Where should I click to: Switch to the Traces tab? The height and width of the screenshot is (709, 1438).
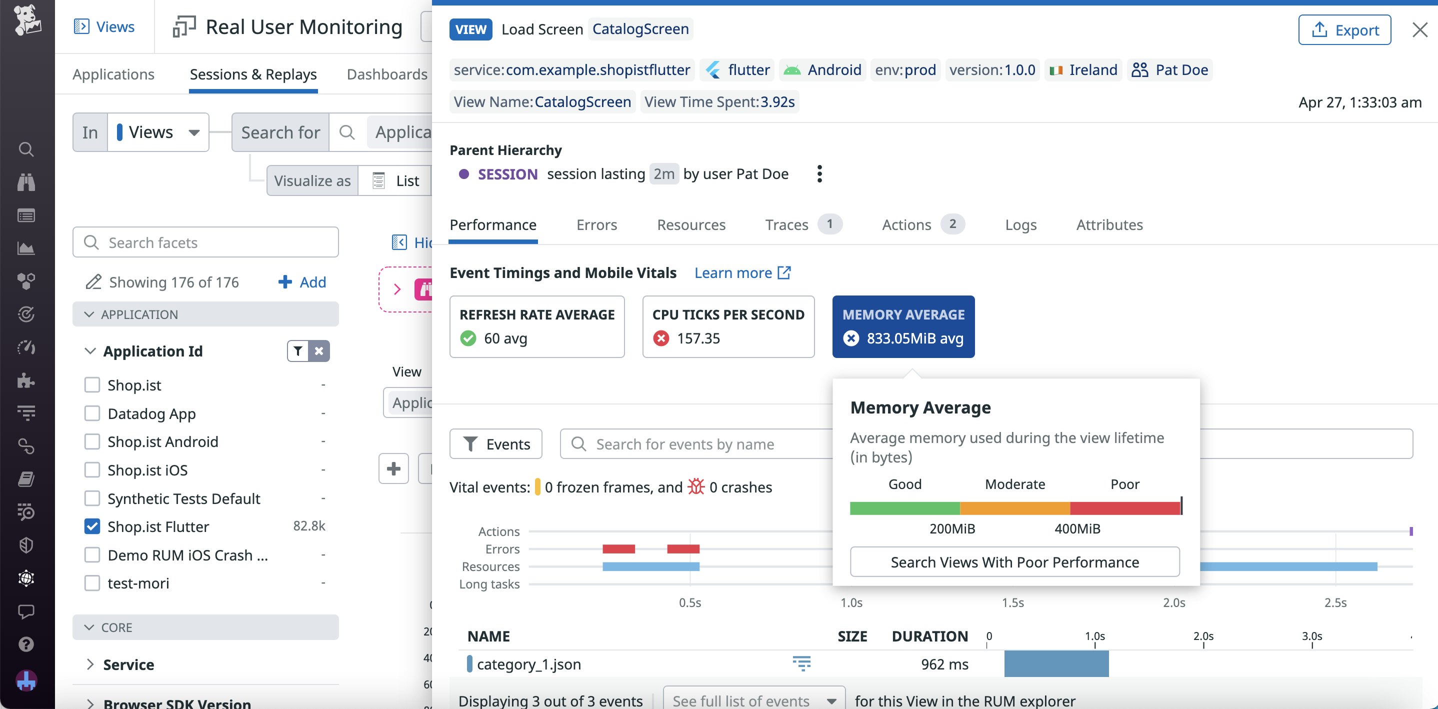pos(787,224)
